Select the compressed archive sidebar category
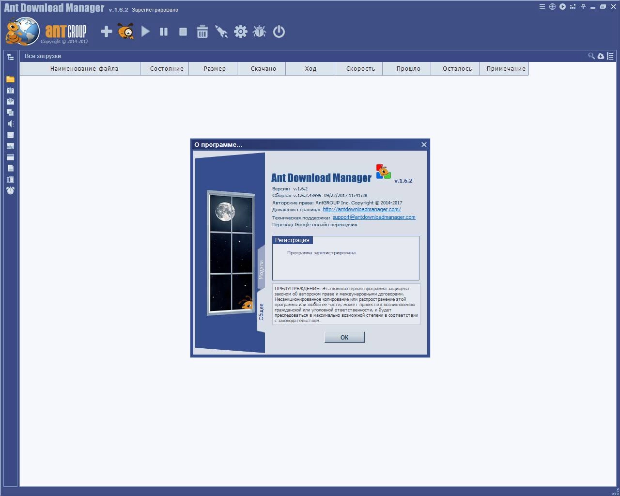620x496 pixels. click(10, 179)
